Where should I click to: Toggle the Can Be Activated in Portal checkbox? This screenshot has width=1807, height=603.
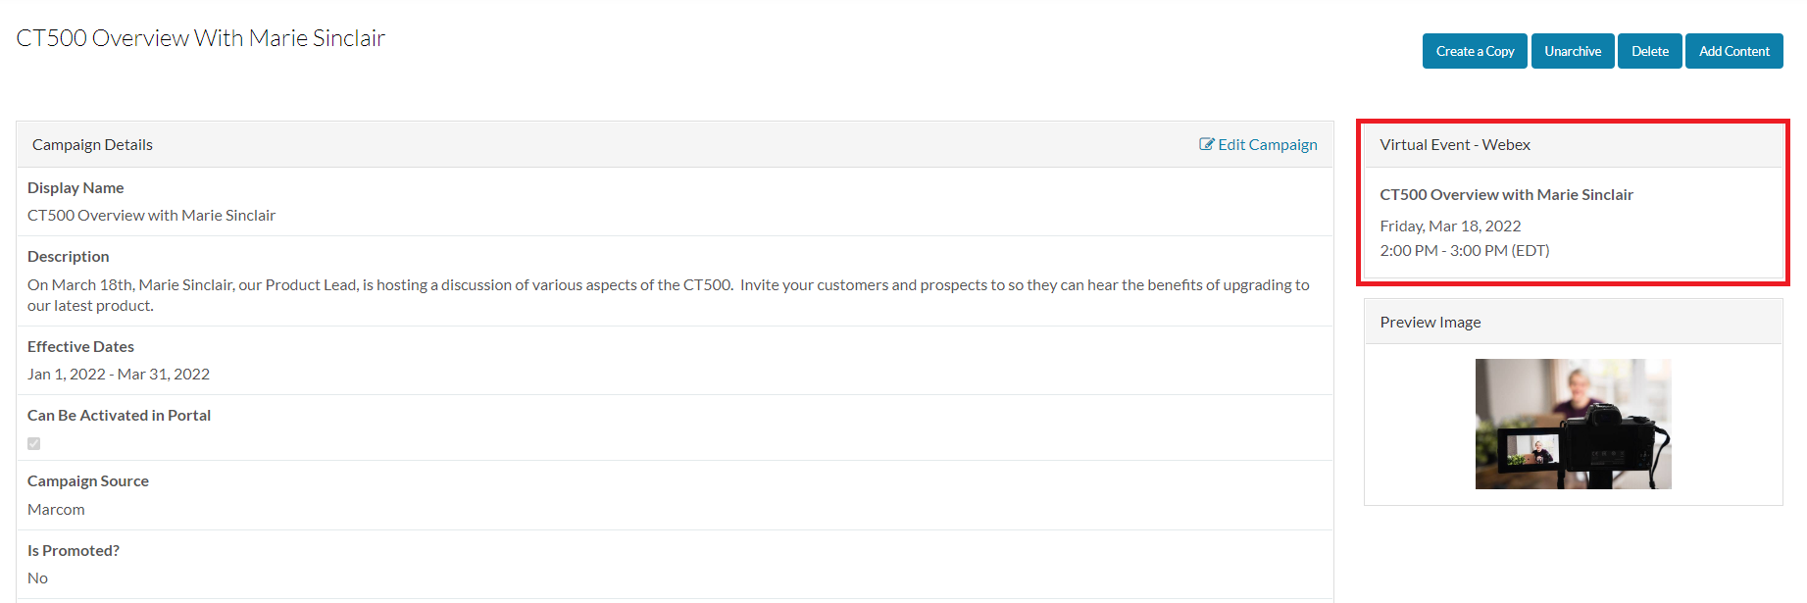pyautogui.click(x=33, y=443)
